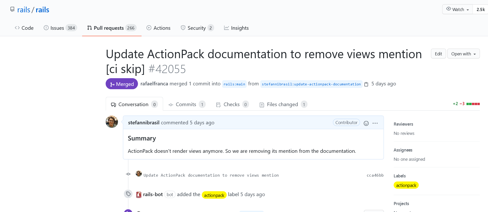Switch to the Issues tab
The image size is (488, 212).
click(60, 28)
